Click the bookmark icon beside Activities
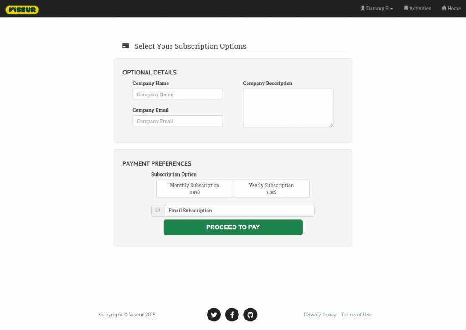This screenshot has width=466, height=330. point(406,8)
